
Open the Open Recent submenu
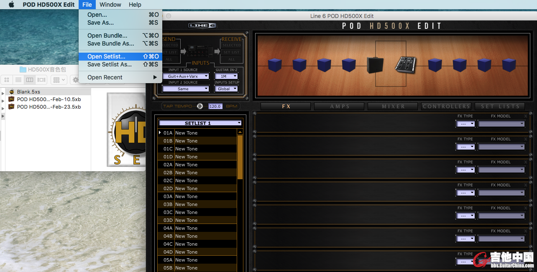tap(120, 77)
